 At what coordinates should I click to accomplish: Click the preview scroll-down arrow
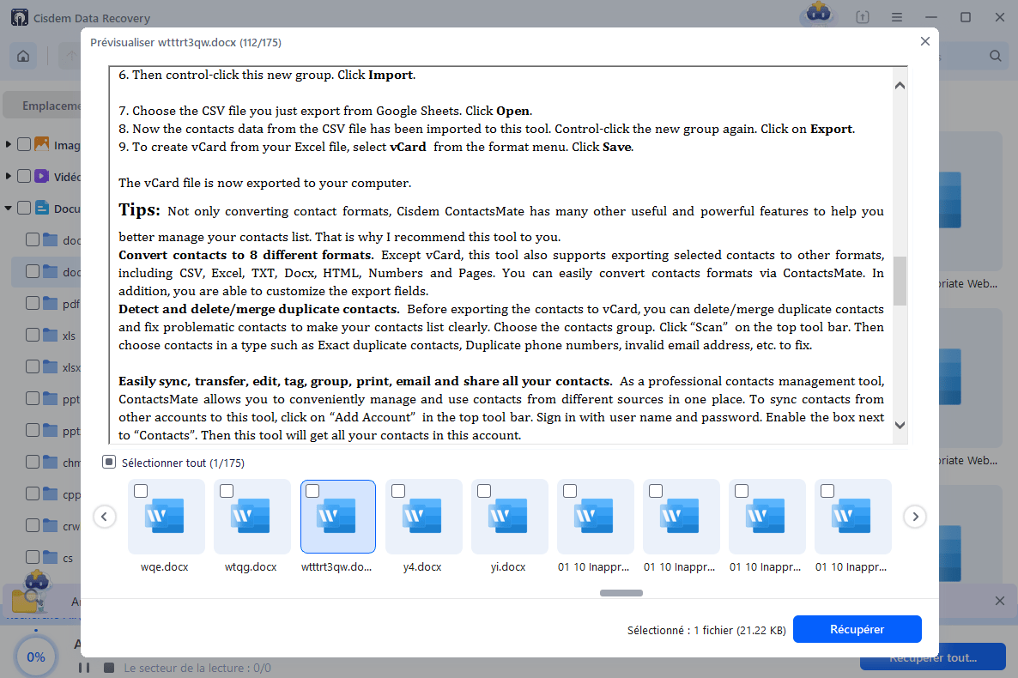pos(900,426)
